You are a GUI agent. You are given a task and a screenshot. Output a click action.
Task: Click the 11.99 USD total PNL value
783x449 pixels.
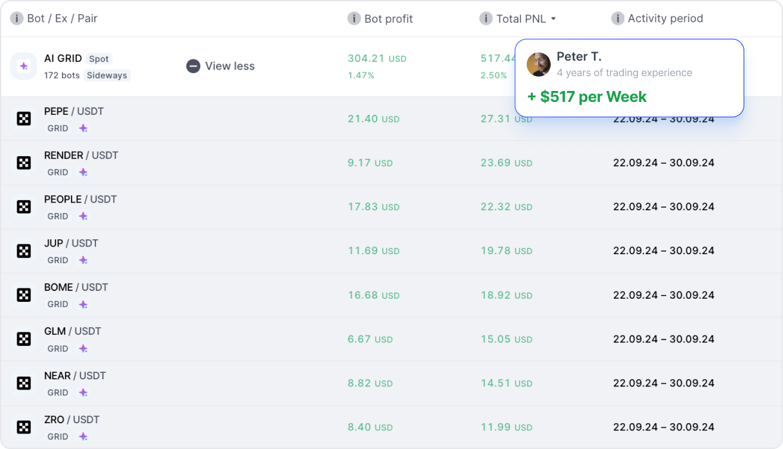pyautogui.click(x=506, y=427)
